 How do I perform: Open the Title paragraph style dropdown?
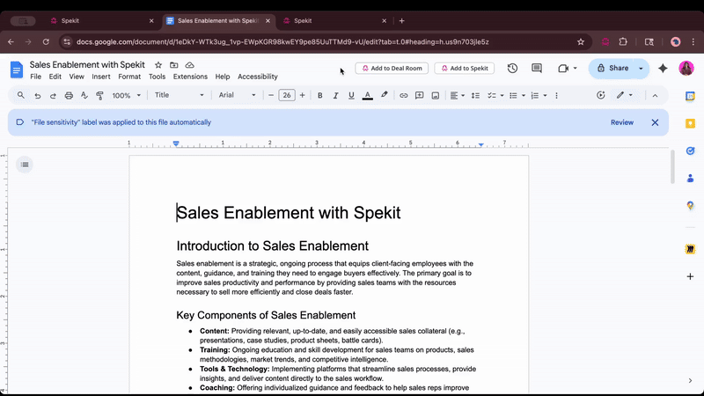pyautogui.click(x=179, y=95)
